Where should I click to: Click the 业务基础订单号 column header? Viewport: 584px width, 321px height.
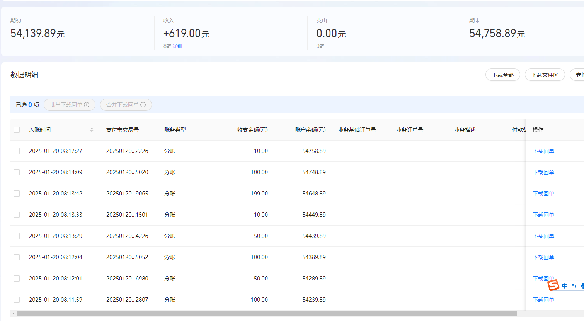coord(357,130)
